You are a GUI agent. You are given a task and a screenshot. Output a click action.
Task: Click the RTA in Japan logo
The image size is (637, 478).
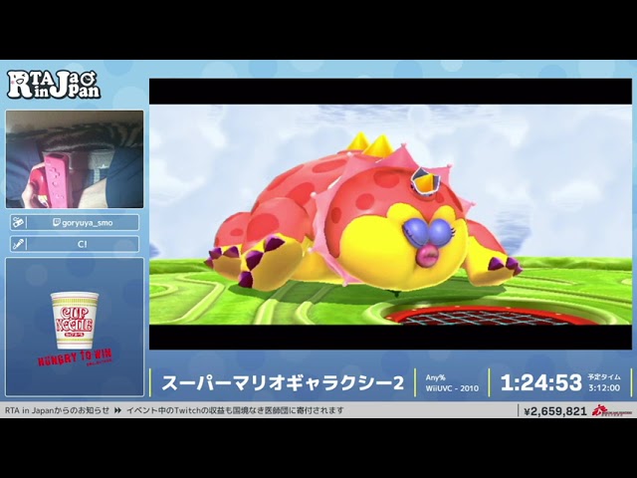[54, 85]
